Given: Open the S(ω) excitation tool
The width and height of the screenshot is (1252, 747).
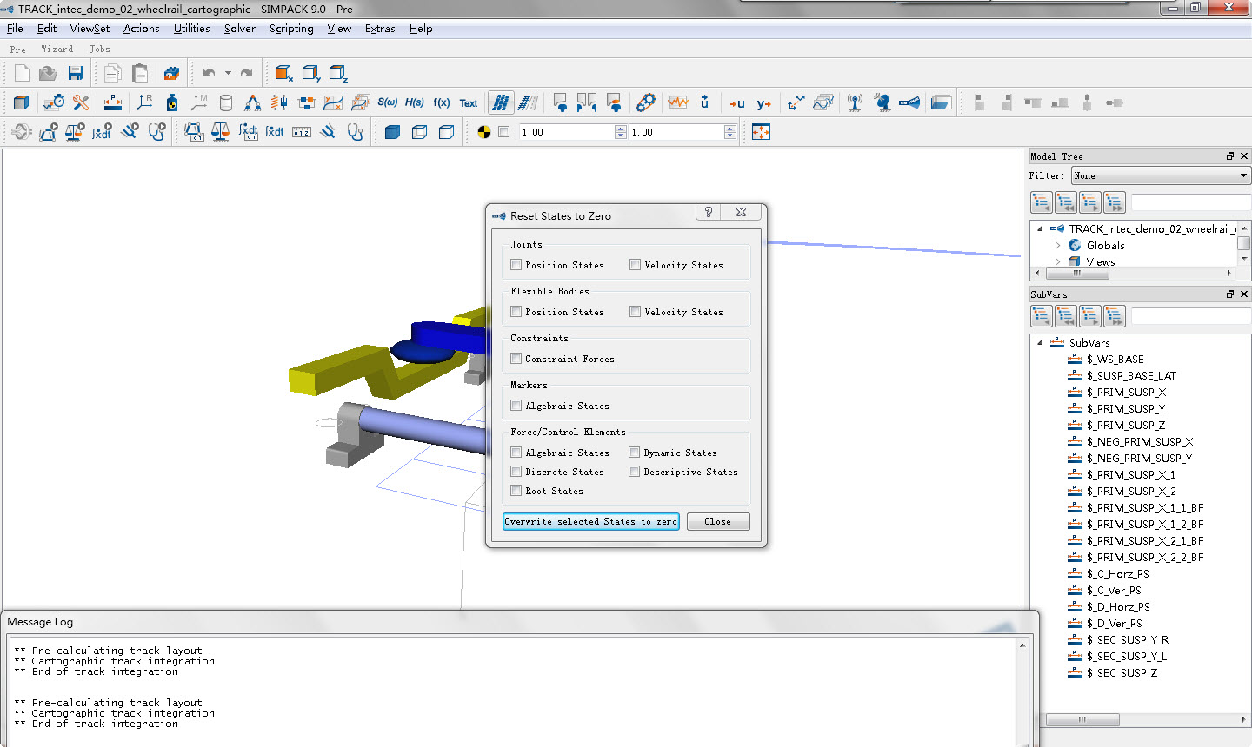Looking at the screenshot, I should pos(387,102).
